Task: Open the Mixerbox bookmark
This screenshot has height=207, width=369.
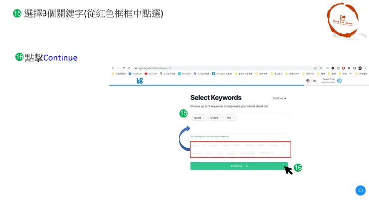Action: (184, 74)
